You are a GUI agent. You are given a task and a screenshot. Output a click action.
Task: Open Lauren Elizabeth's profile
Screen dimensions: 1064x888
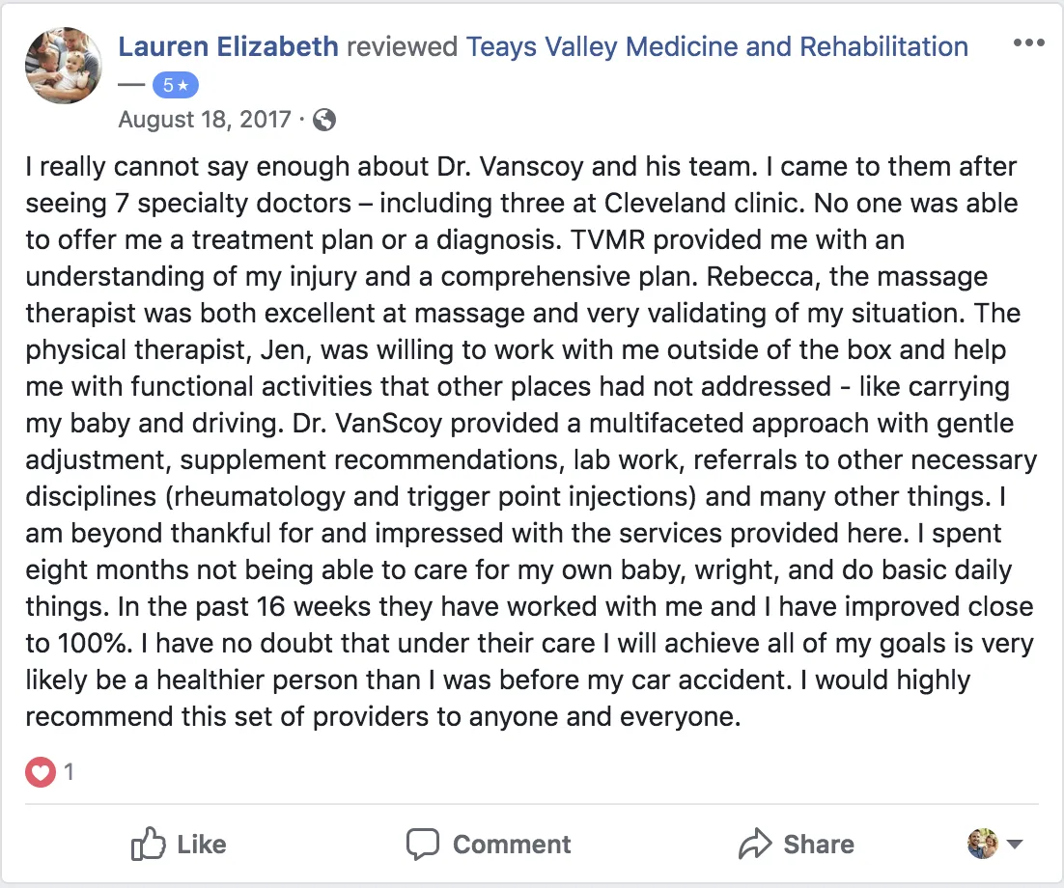[228, 46]
